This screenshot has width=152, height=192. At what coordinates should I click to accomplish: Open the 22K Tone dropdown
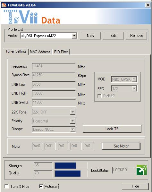[72, 112]
